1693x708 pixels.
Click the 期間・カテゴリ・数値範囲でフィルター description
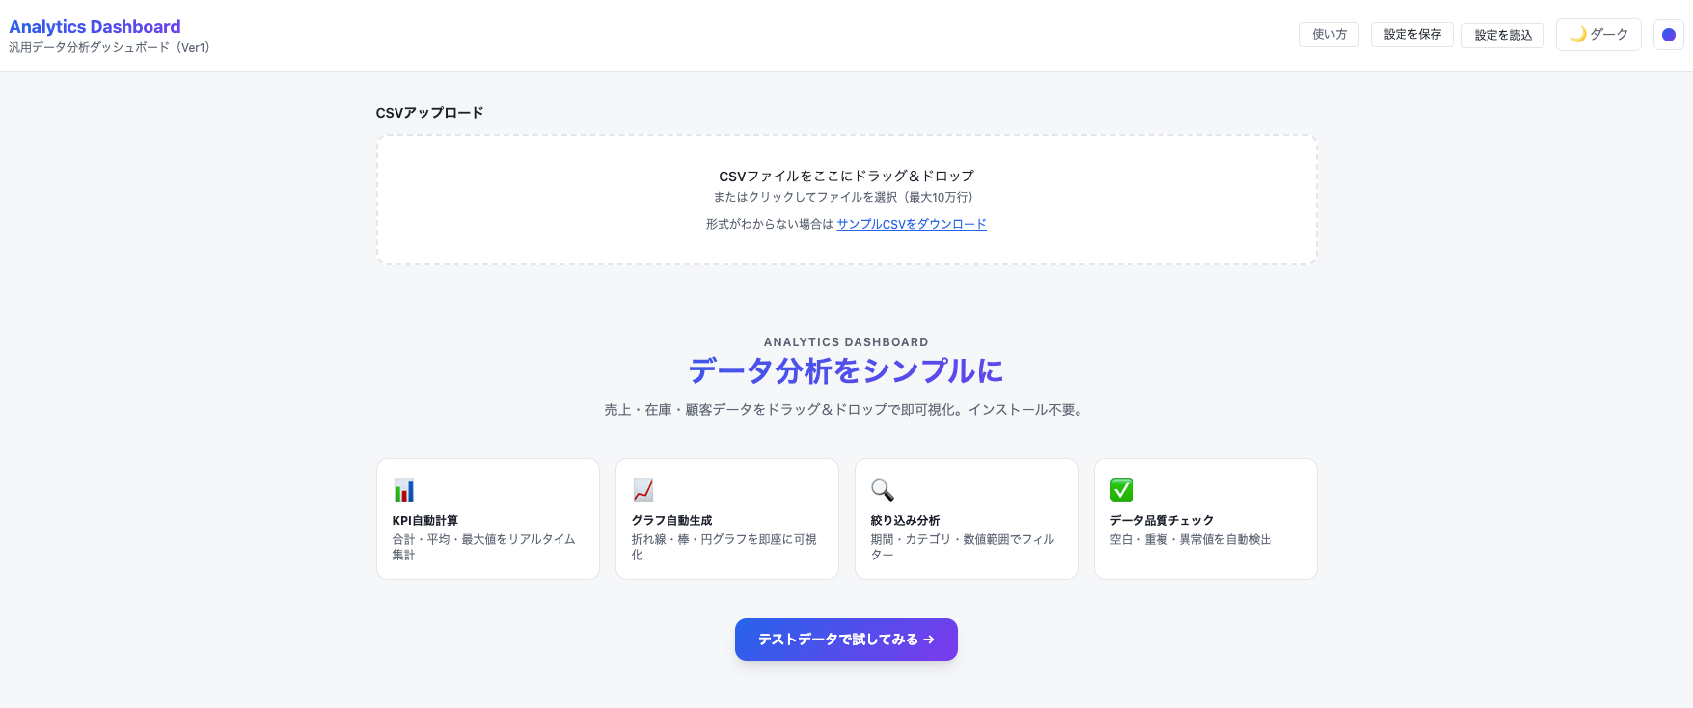point(963,547)
